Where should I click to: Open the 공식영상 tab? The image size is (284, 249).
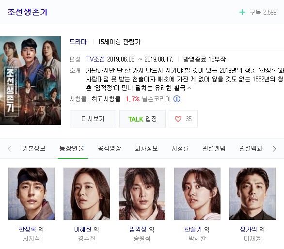pyautogui.click(x=110, y=149)
